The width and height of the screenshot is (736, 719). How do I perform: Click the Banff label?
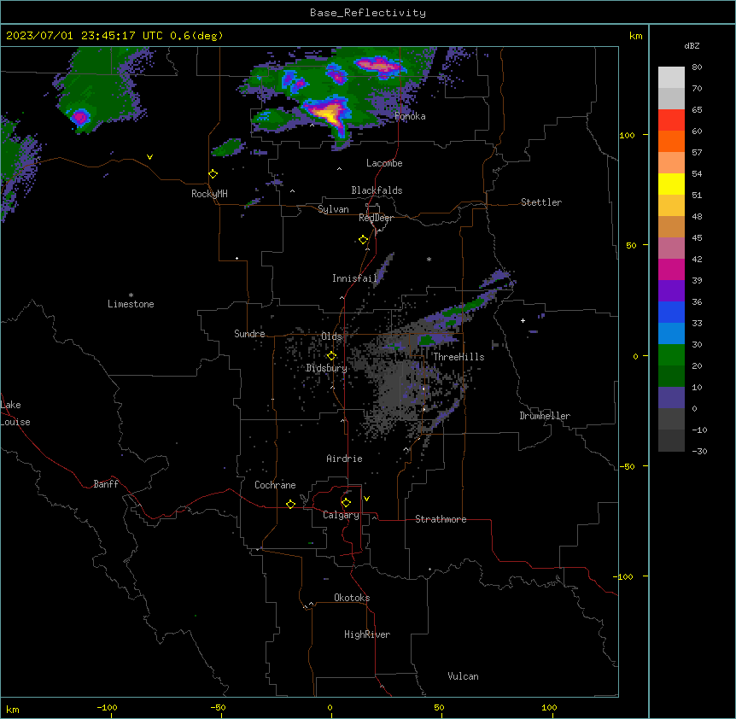tap(106, 484)
